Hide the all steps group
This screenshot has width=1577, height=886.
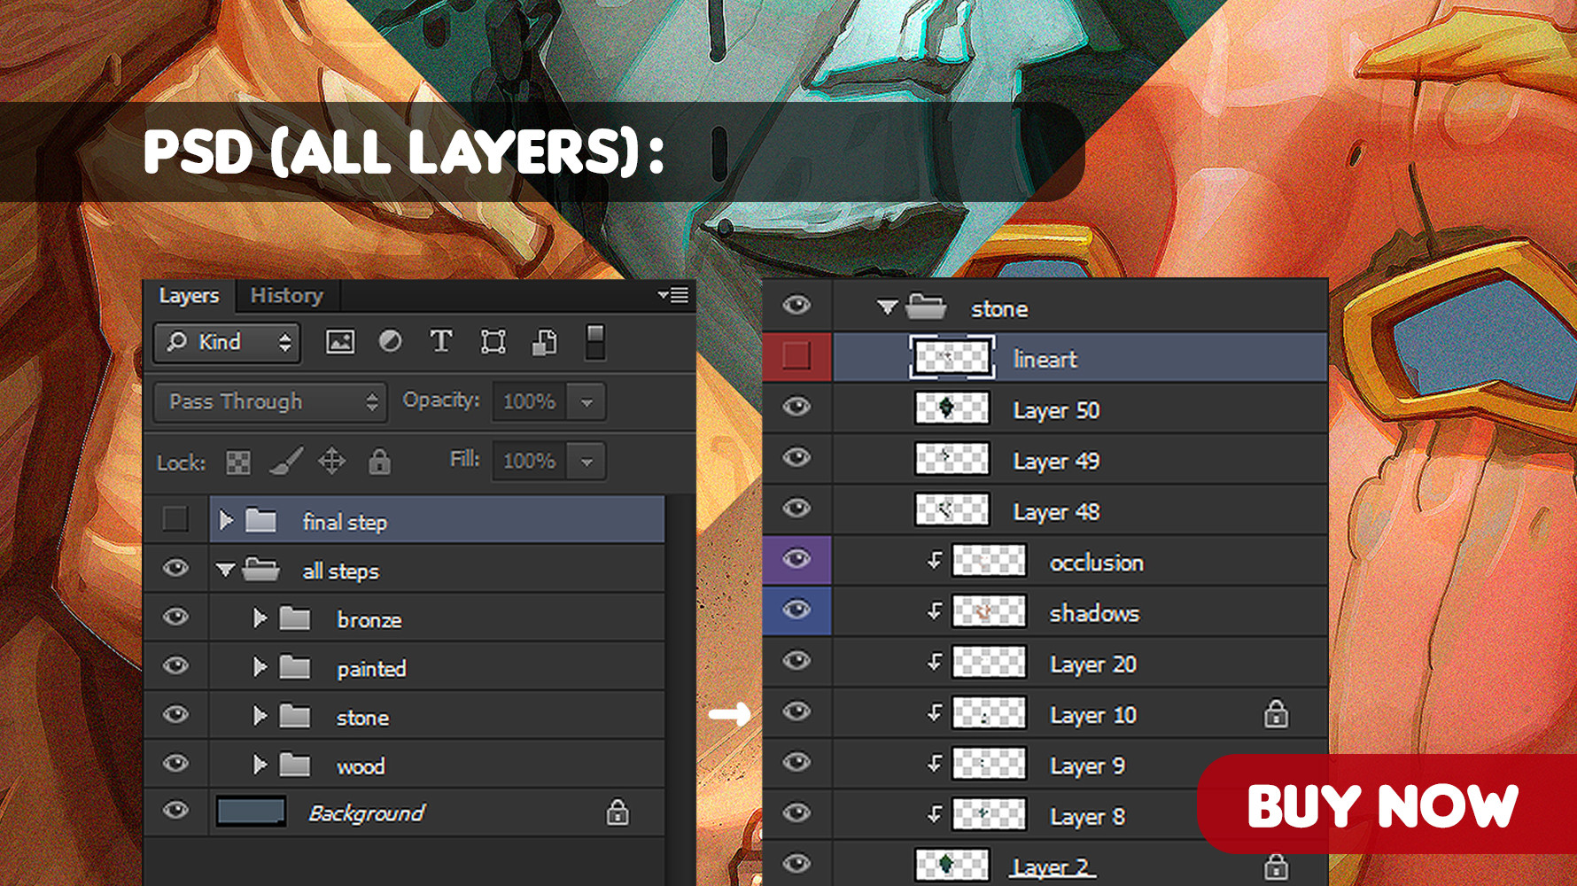[175, 568]
